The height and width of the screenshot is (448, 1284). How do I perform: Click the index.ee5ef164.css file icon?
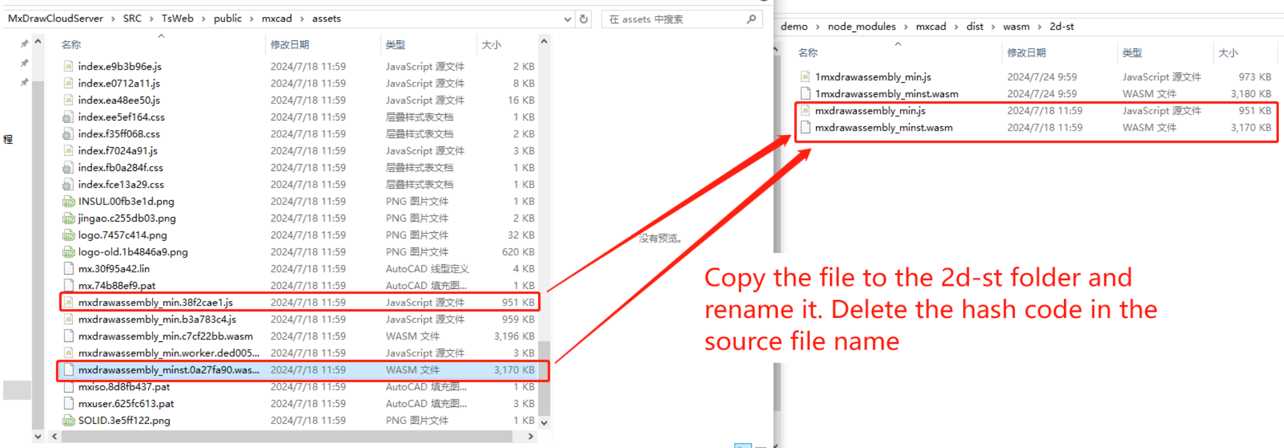coord(68,117)
